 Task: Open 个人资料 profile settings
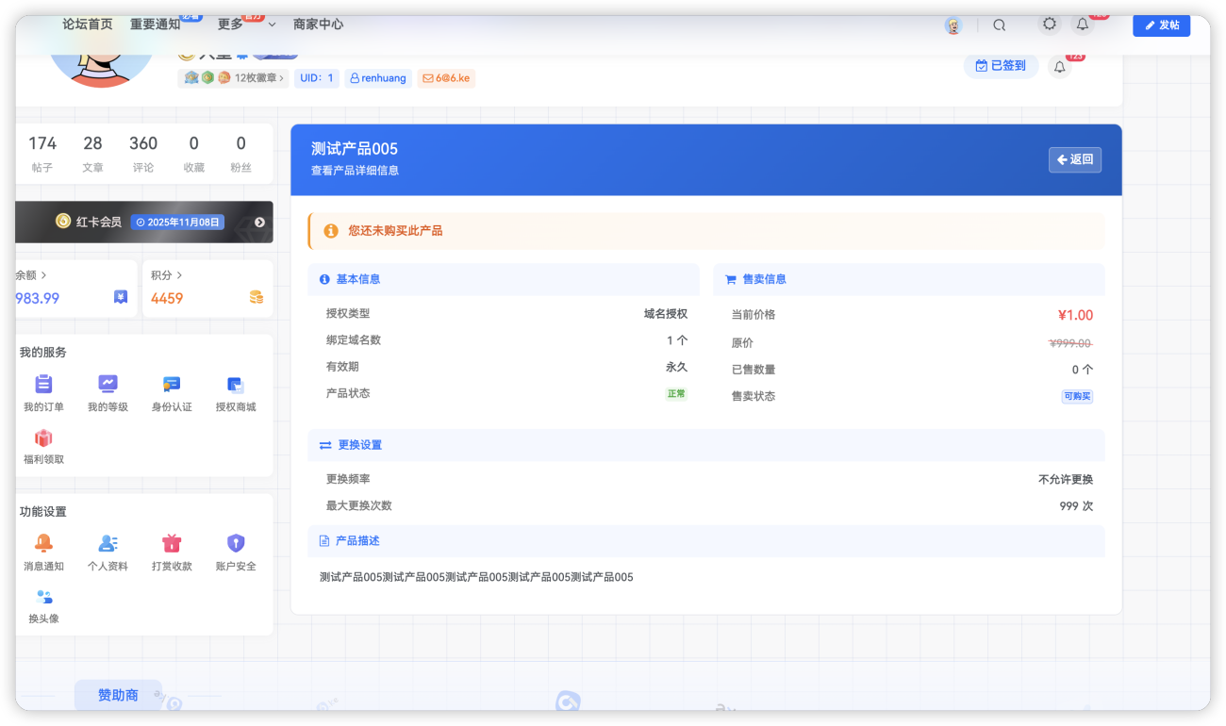108,551
